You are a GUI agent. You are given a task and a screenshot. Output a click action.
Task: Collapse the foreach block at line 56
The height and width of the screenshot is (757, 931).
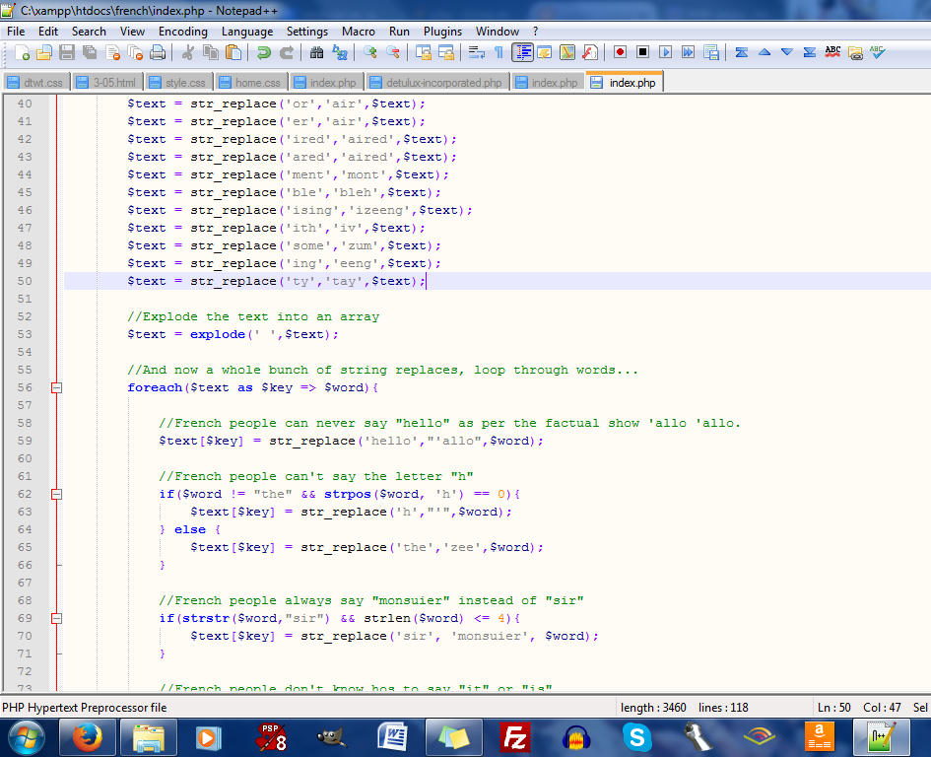(56, 388)
